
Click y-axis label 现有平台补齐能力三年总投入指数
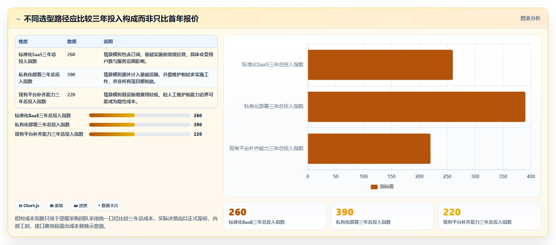267,149
